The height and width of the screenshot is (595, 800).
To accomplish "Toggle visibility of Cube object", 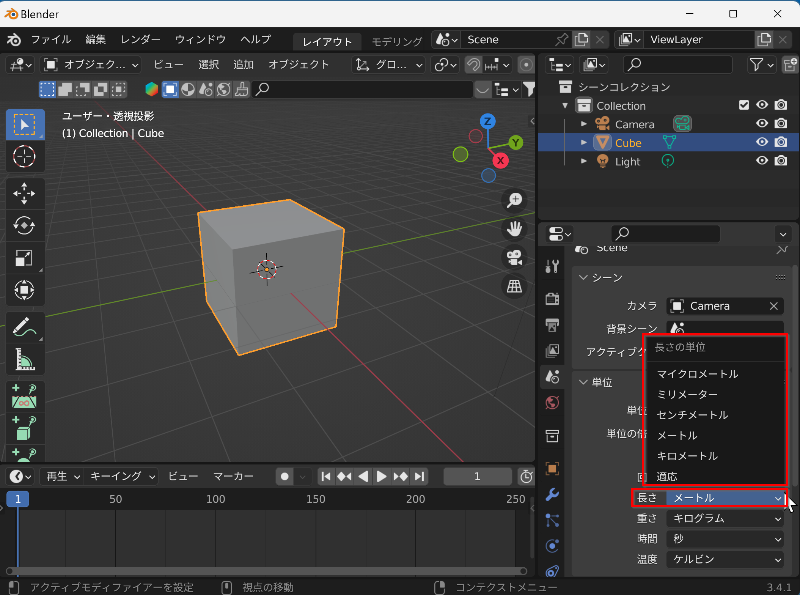I will 762,143.
